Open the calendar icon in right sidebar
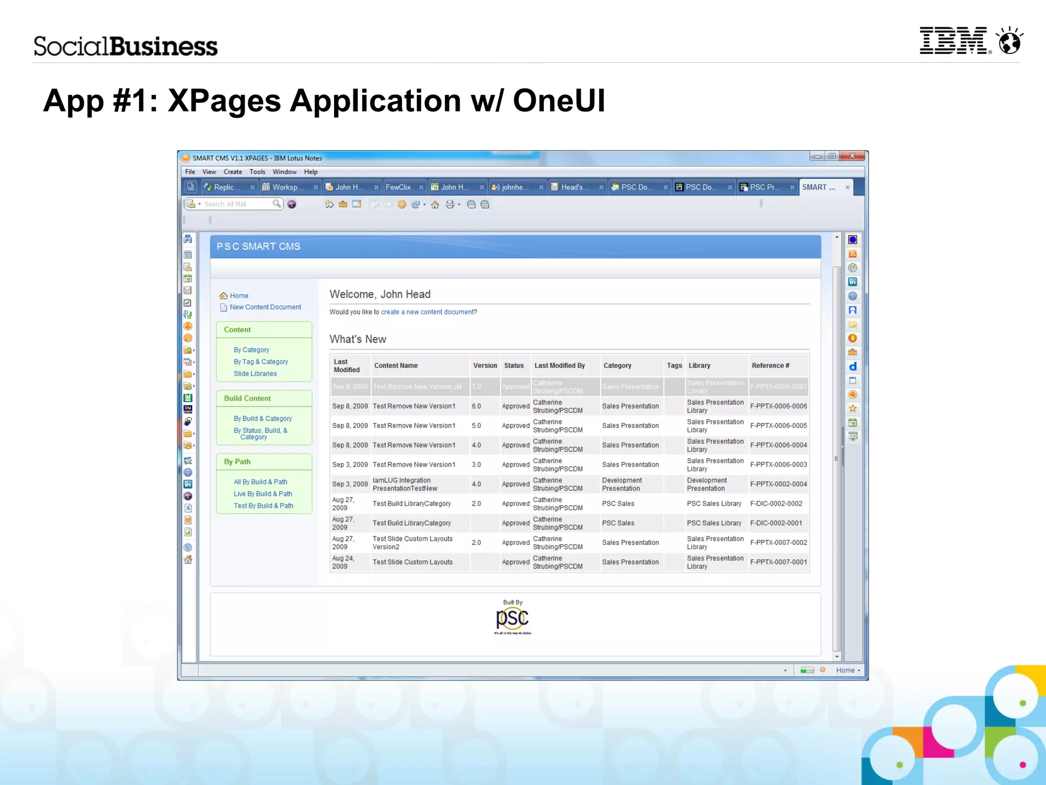 pyautogui.click(x=852, y=422)
